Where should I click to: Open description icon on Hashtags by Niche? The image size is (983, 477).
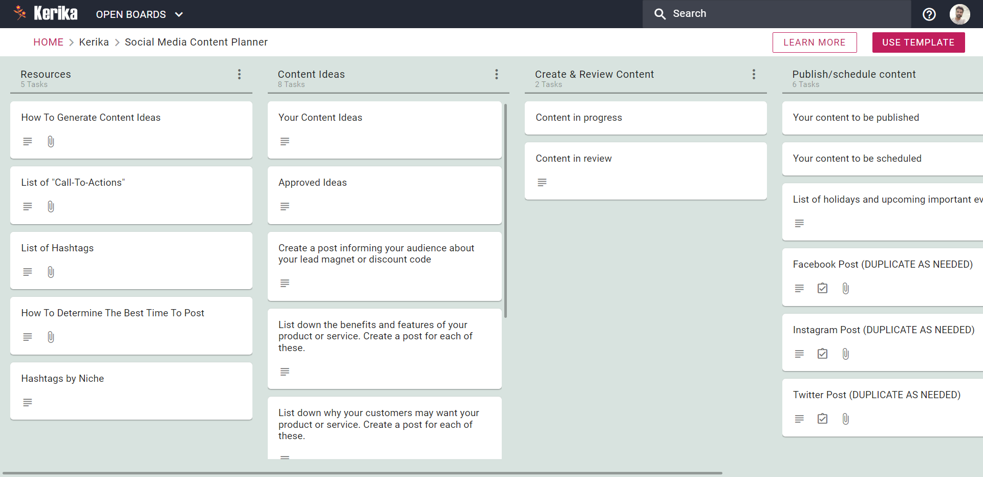pyautogui.click(x=28, y=402)
